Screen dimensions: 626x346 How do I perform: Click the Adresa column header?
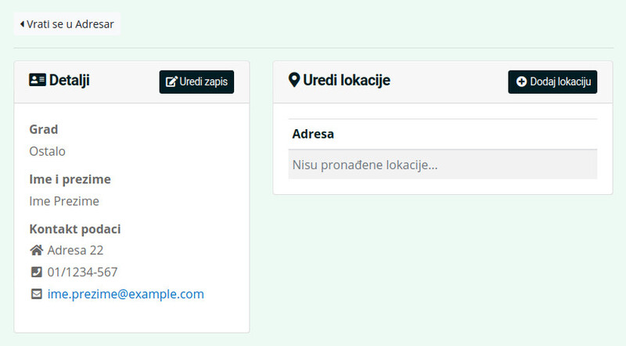click(313, 134)
